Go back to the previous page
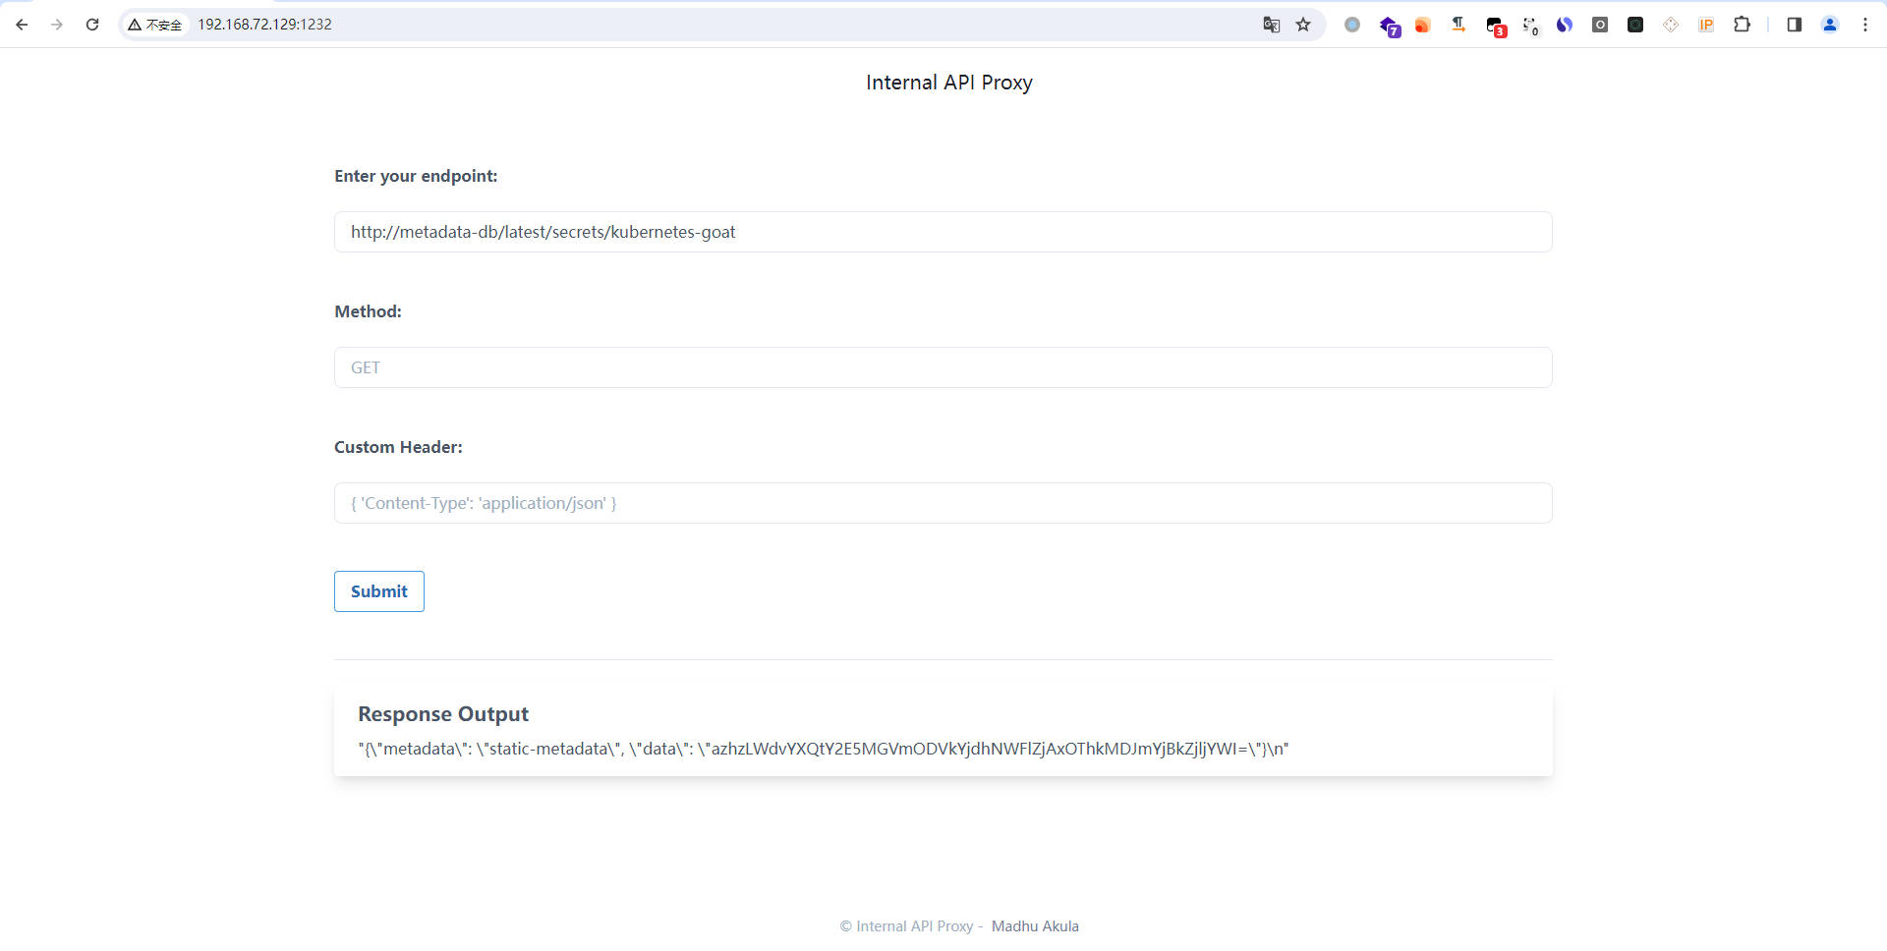1887x951 pixels. pyautogui.click(x=22, y=25)
